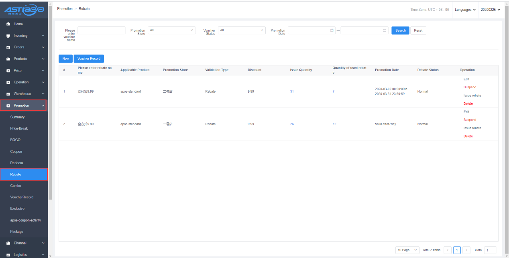
Task: Click the Inventory icon in sidebar
Action: (x=8, y=36)
